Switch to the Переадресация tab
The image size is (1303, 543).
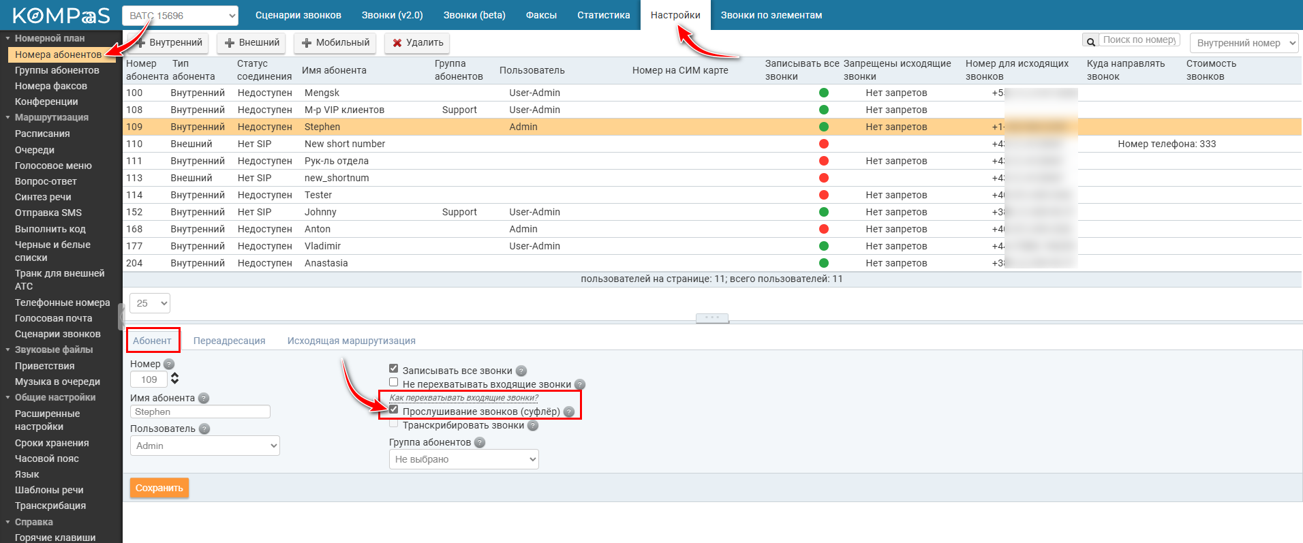[230, 341]
